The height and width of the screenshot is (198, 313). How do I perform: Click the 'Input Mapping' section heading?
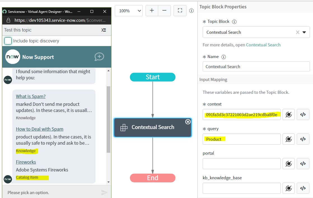point(213,80)
